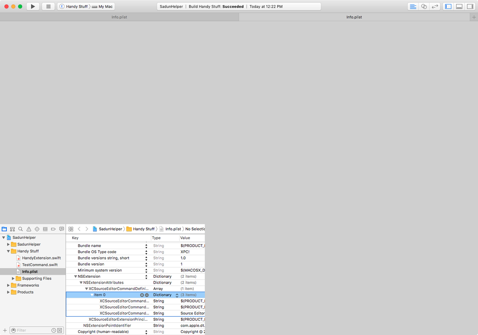Click No Selection in the jump bar

(x=195, y=229)
